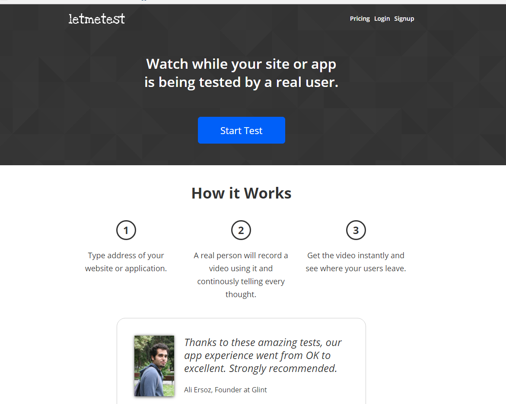Open the Signup page
Viewport: 506px width, 404px height.
404,19
